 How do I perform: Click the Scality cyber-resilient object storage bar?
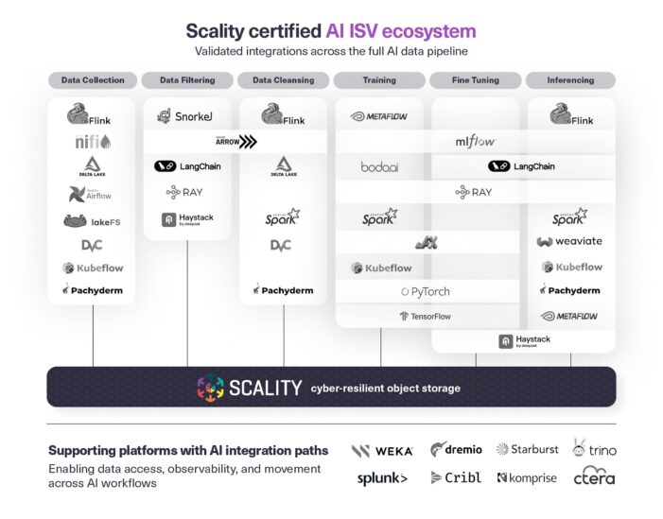click(331, 387)
